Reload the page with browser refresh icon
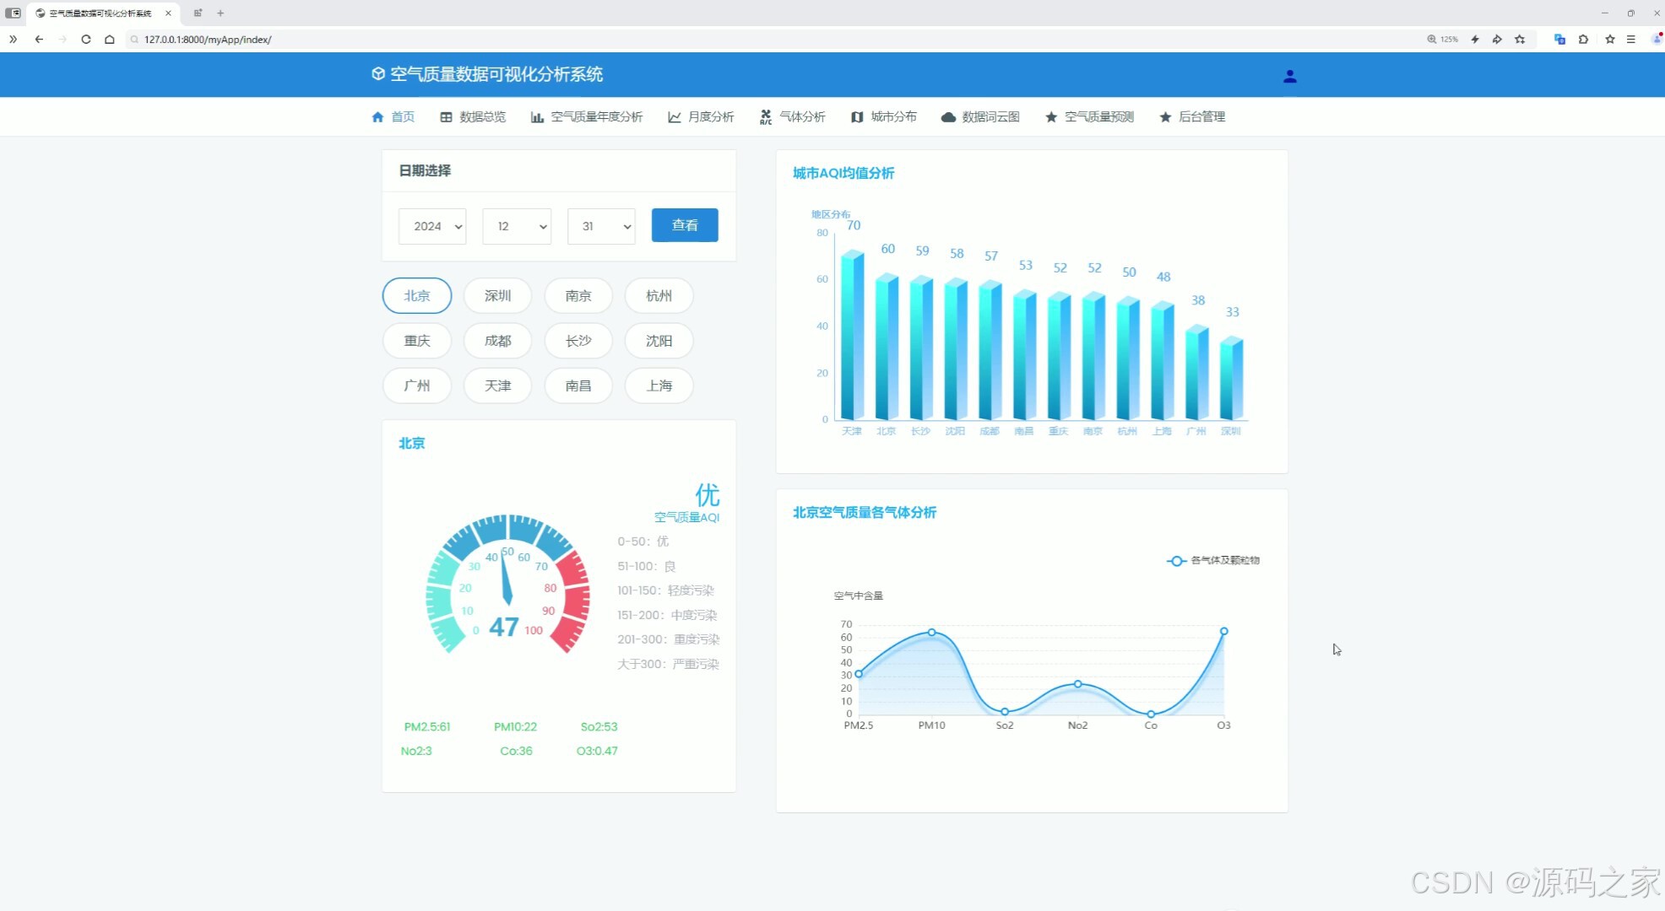Image resolution: width=1665 pixels, height=911 pixels. pyautogui.click(x=85, y=39)
